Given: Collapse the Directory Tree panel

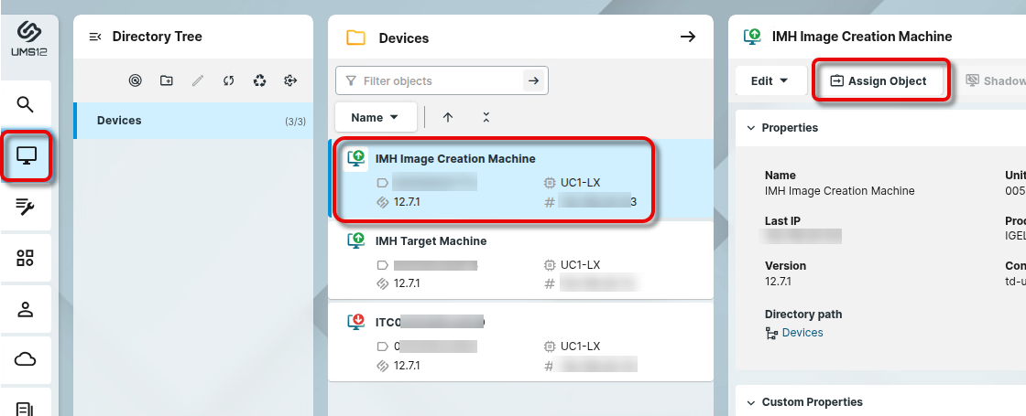Looking at the screenshot, I should pyautogui.click(x=94, y=37).
